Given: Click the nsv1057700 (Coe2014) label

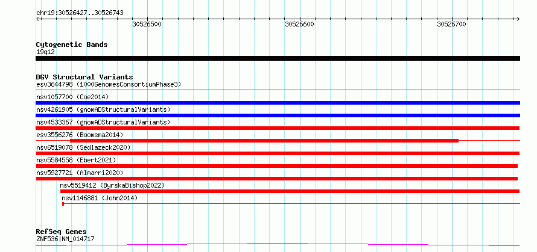Looking at the screenshot, I should click(x=72, y=97).
